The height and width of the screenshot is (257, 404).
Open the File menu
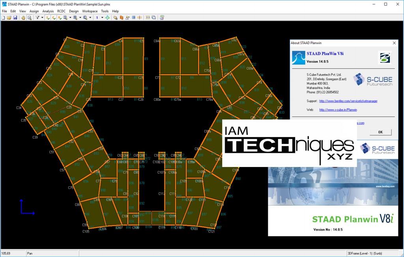coord(4,11)
